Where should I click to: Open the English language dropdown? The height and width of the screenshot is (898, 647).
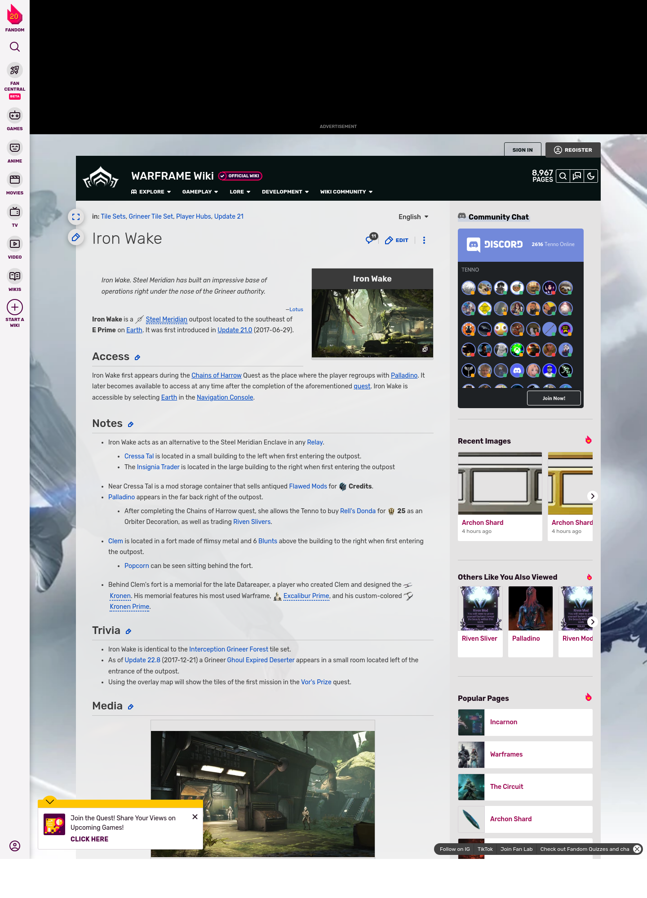(x=413, y=217)
